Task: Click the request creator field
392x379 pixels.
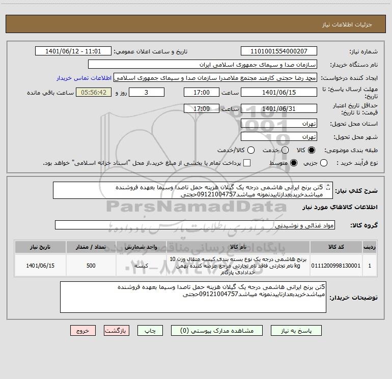Action: tap(215, 78)
